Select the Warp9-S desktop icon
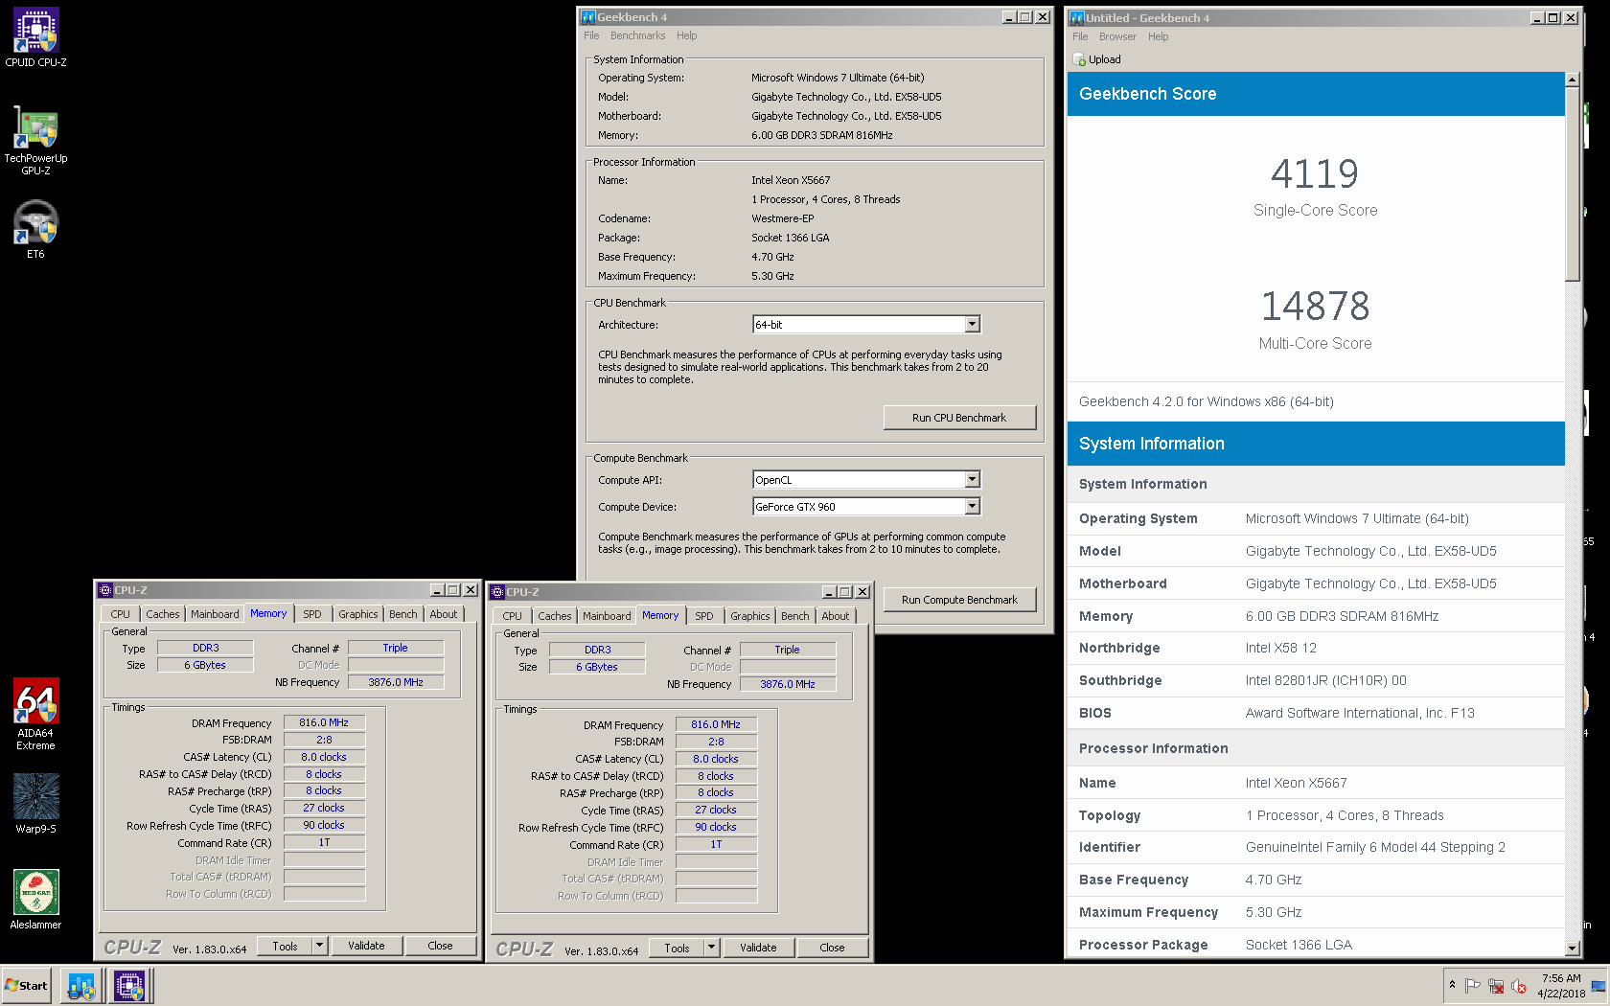 (35, 804)
